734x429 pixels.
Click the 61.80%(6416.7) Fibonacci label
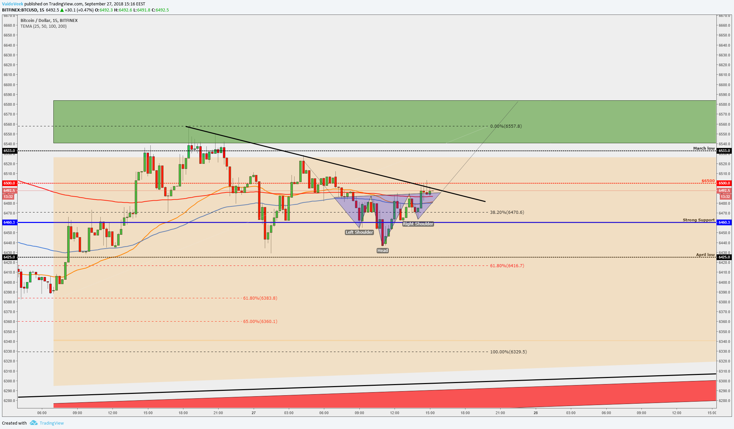click(x=507, y=266)
